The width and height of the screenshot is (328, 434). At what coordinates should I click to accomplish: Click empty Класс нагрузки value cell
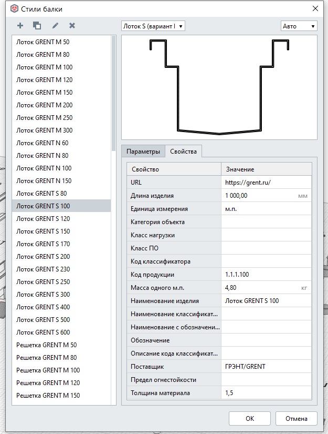point(266,235)
